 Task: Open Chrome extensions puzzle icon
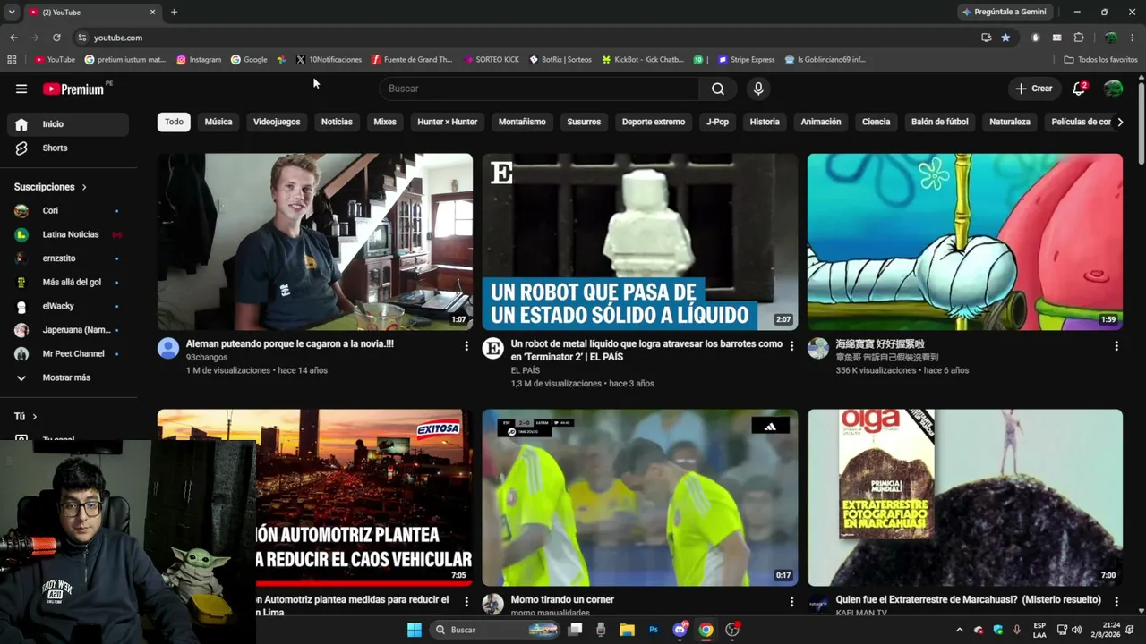tap(1078, 38)
